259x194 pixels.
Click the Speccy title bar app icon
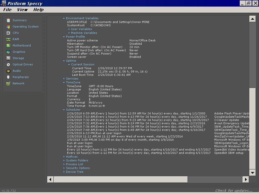coord(3,3)
